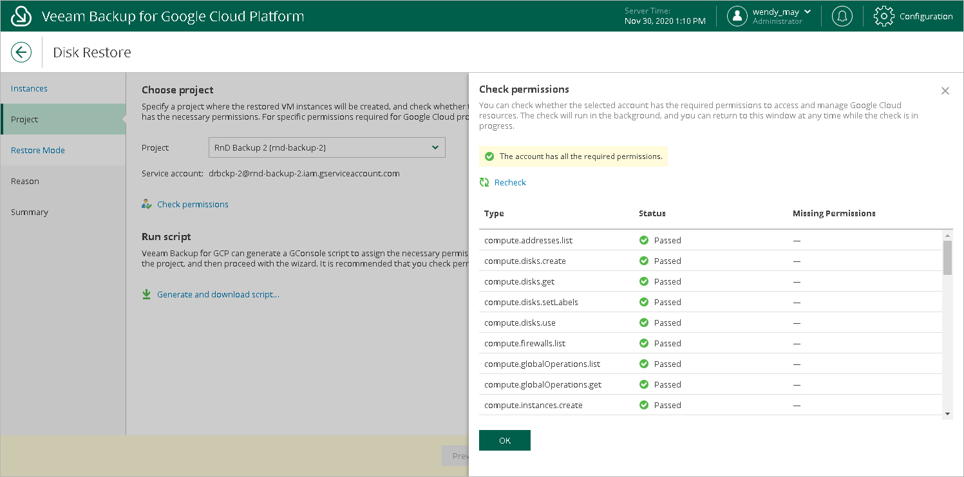Click the Recheck refresh icon

484,183
